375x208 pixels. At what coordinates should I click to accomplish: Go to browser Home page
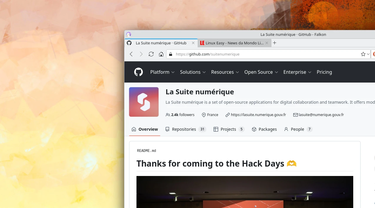(161, 54)
